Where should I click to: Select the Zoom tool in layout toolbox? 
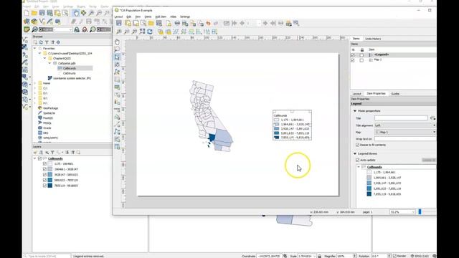point(117,49)
